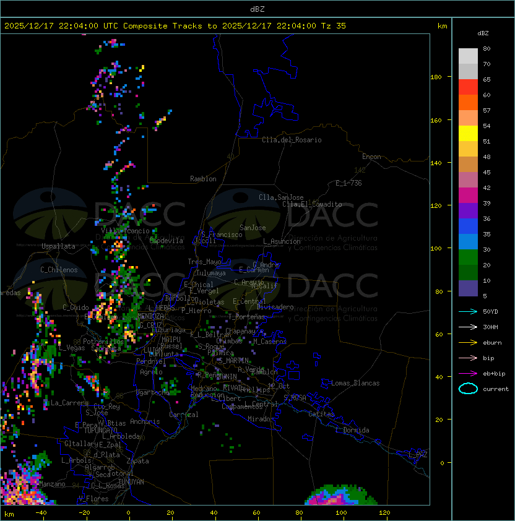
Task: Click the TUNUYAN map label
Action: coord(131,482)
